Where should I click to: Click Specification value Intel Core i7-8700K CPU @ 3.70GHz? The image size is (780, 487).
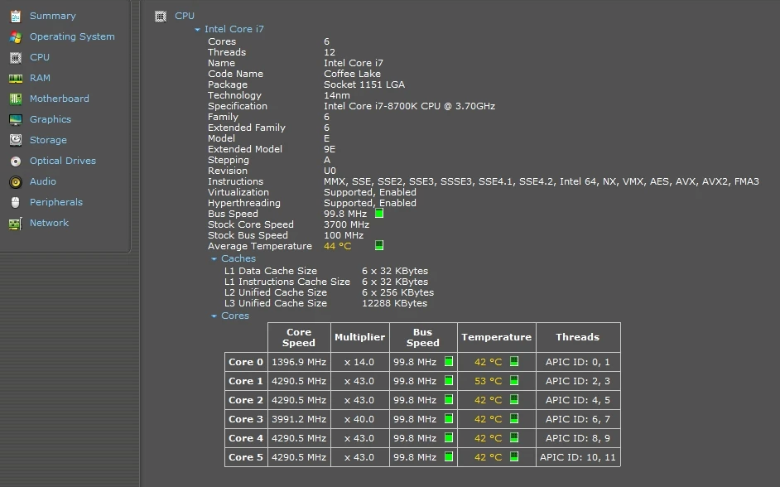pyautogui.click(x=409, y=106)
